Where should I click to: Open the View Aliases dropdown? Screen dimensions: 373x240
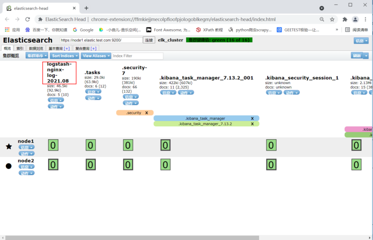96,56
